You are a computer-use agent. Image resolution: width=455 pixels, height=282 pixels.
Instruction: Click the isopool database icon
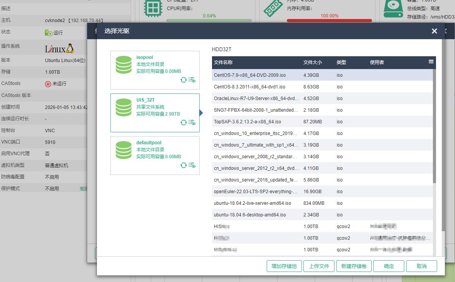tap(124, 65)
